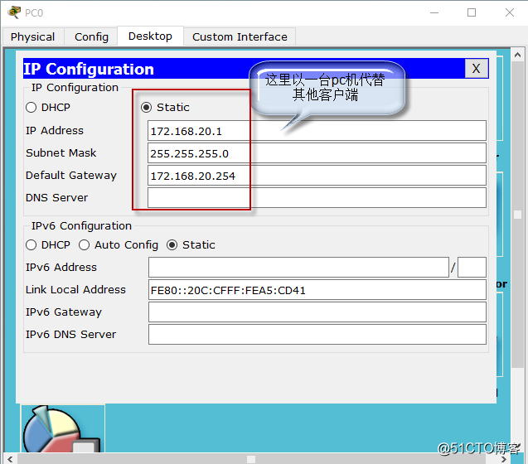Image resolution: width=528 pixels, height=464 pixels.
Task: Select the IPv6 DHCP radio button
Action: (x=31, y=244)
